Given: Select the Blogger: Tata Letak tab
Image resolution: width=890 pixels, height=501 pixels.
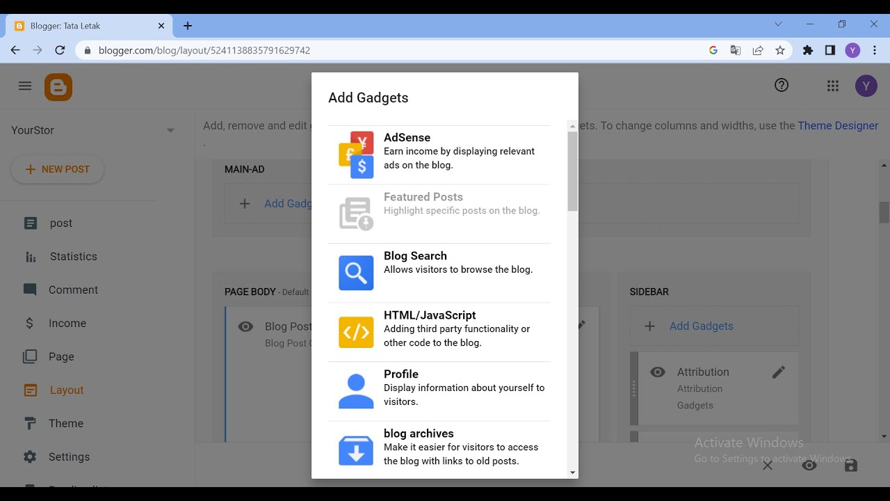Looking at the screenshot, I should [x=89, y=26].
